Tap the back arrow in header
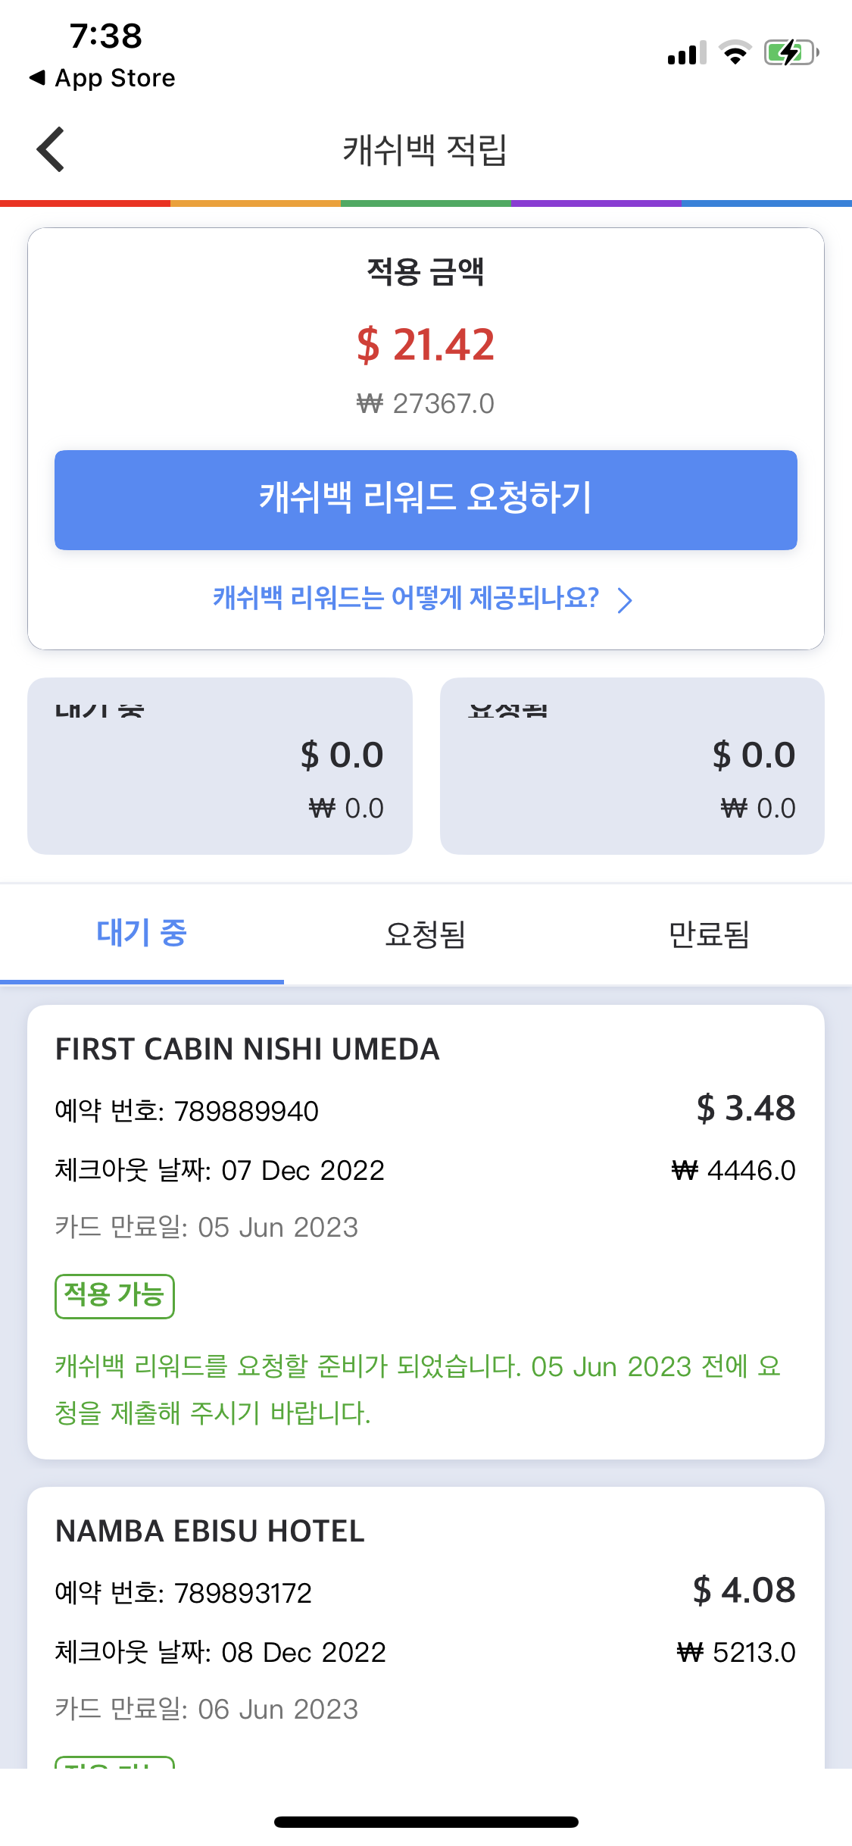The width and height of the screenshot is (852, 1846). tap(51, 149)
